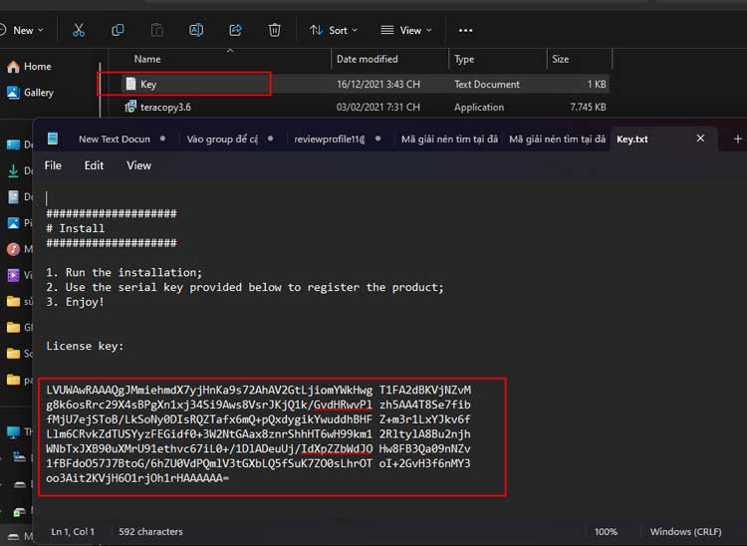The width and height of the screenshot is (747, 546).
Task: Sort by the Size column header
Action: click(x=560, y=59)
